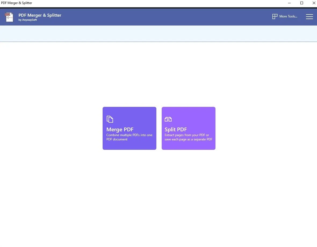Open the More Tools grid icon
The height and width of the screenshot is (247, 317).
275,17
